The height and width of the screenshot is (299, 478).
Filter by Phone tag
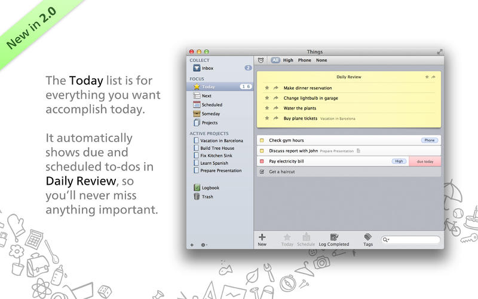click(305, 60)
